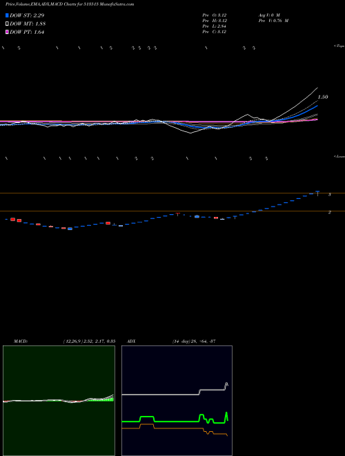The height and width of the screenshot is (456, 345).
Task: Click the price axis label 3
Action: coord(330,195)
